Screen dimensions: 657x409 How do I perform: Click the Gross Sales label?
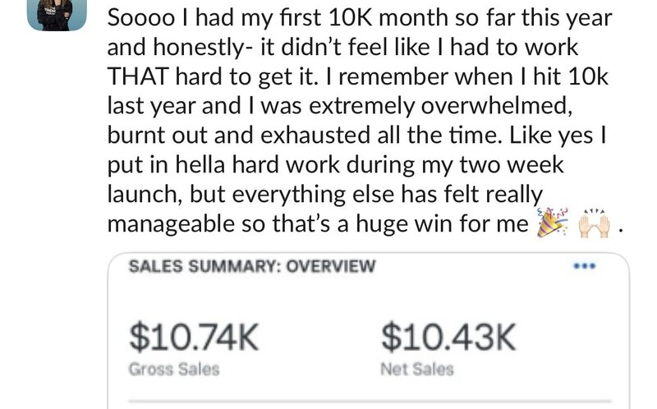coord(174,370)
